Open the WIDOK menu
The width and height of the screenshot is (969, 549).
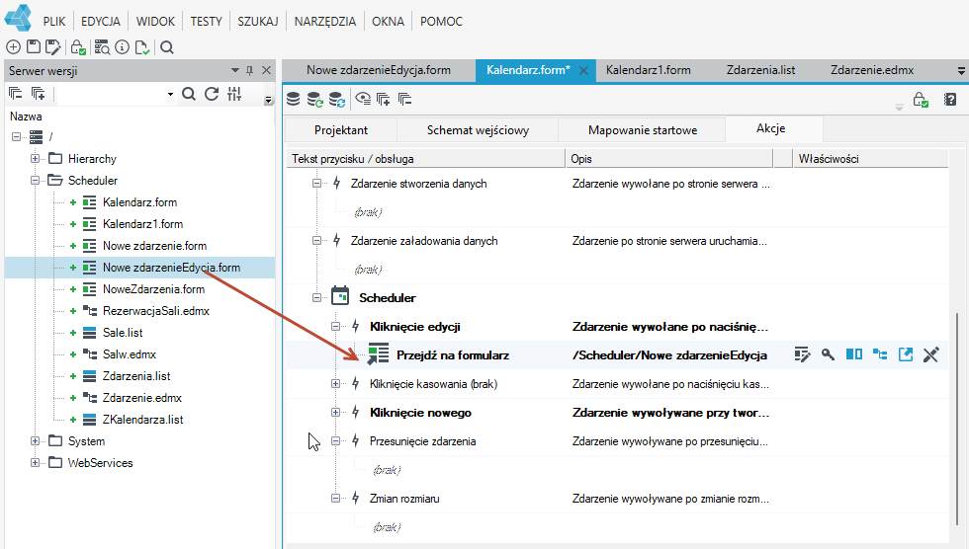pyautogui.click(x=155, y=21)
